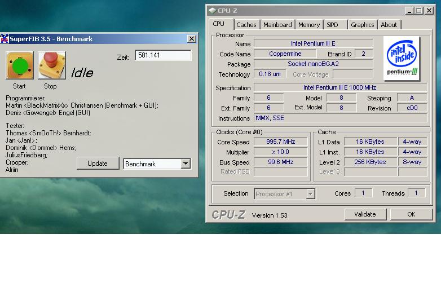Click the CPU-Z logo text at bottom
This screenshot has width=441, height=296.
(x=228, y=215)
